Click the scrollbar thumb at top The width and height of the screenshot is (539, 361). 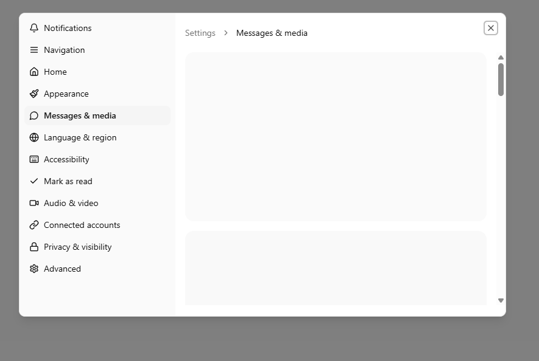[x=501, y=78]
